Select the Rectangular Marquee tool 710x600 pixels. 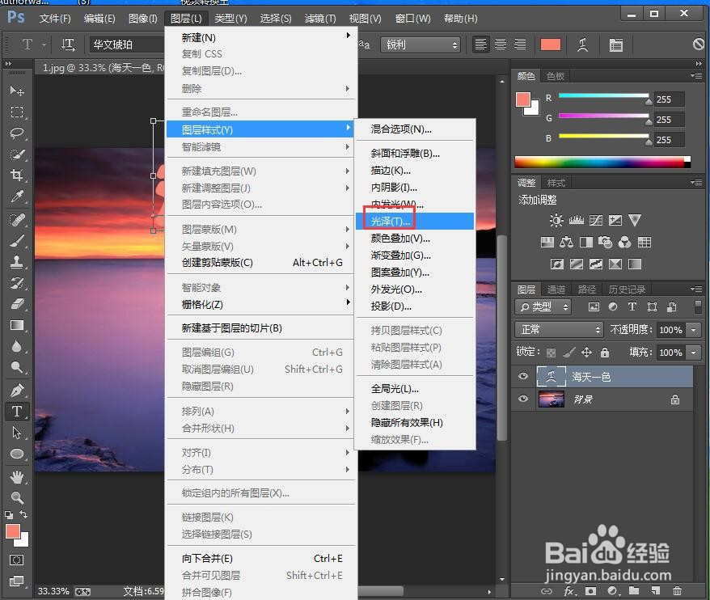click(x=17, y=112)
